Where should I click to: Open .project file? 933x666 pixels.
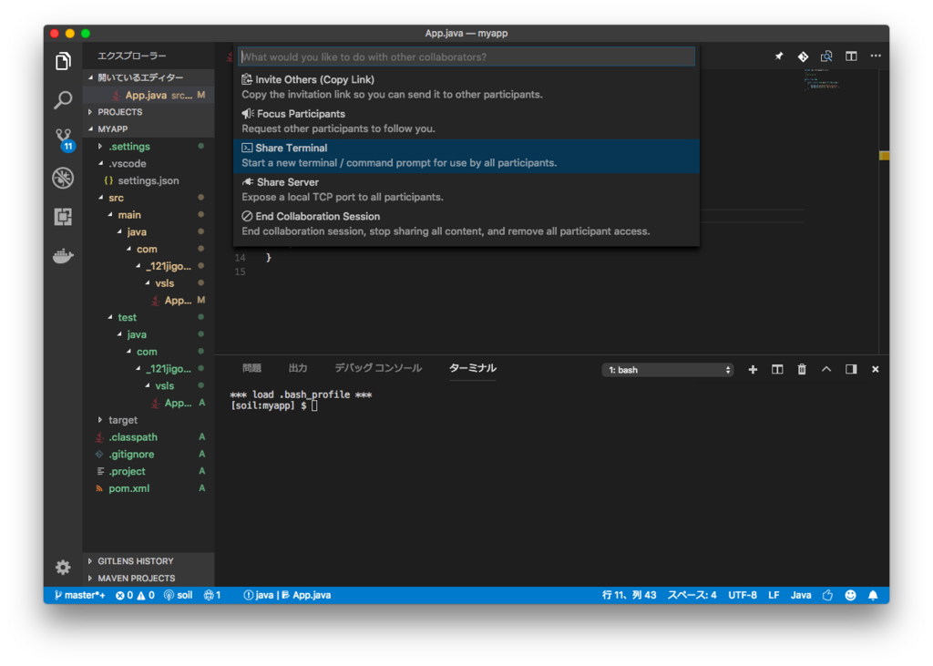click(149, 471)
